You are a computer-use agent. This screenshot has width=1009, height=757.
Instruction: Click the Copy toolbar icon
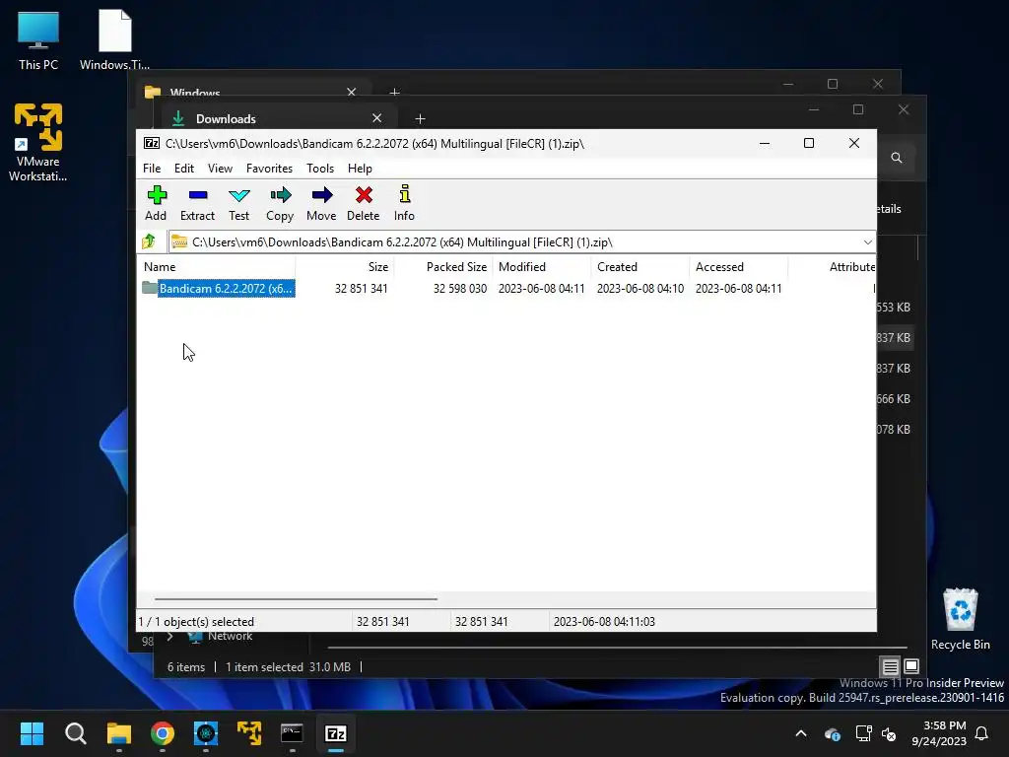pos(280,203)
